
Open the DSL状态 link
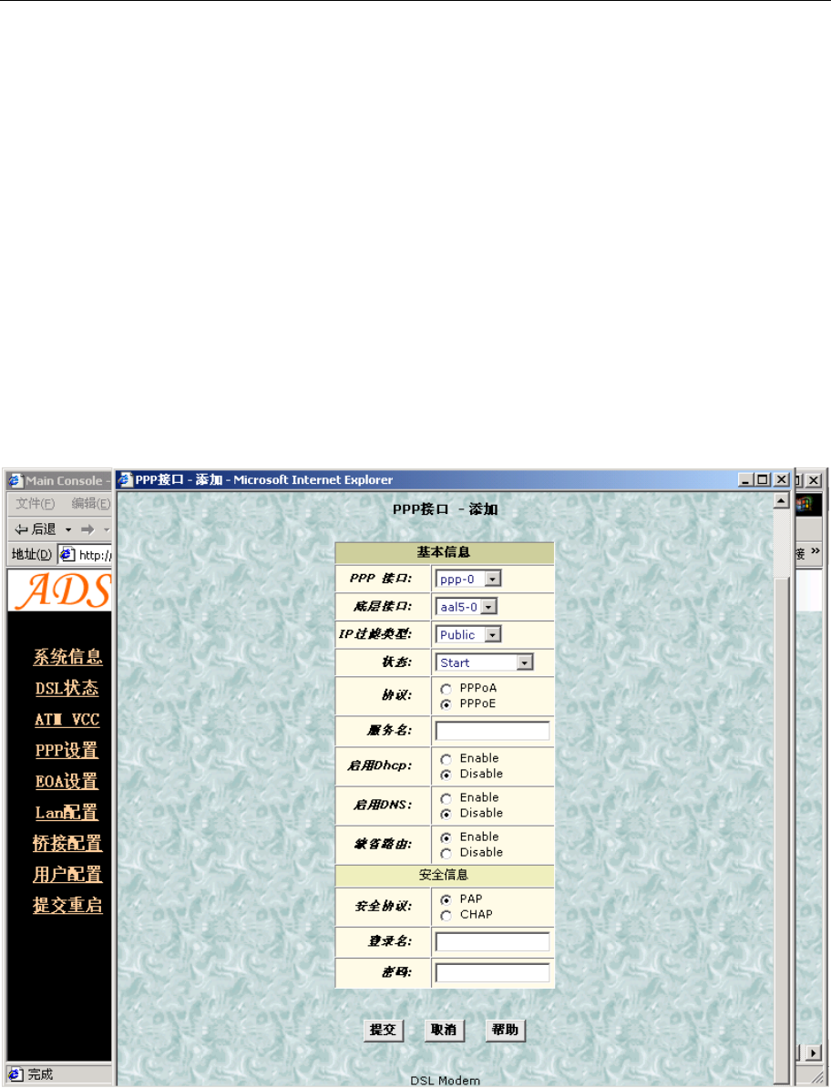click(x=67, y=688)
